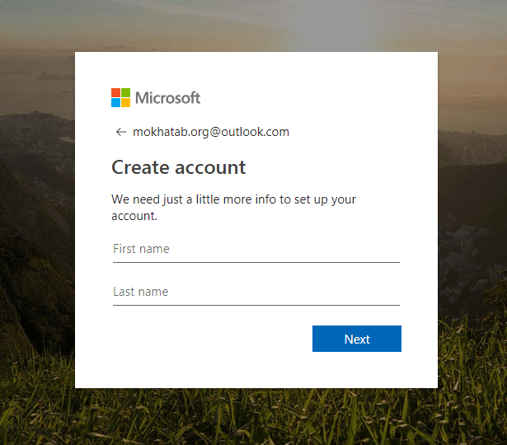Select the mokhatab.org@outlook.com email address
The height and width of the screenshot is (445, 507).
coord(211,132)
